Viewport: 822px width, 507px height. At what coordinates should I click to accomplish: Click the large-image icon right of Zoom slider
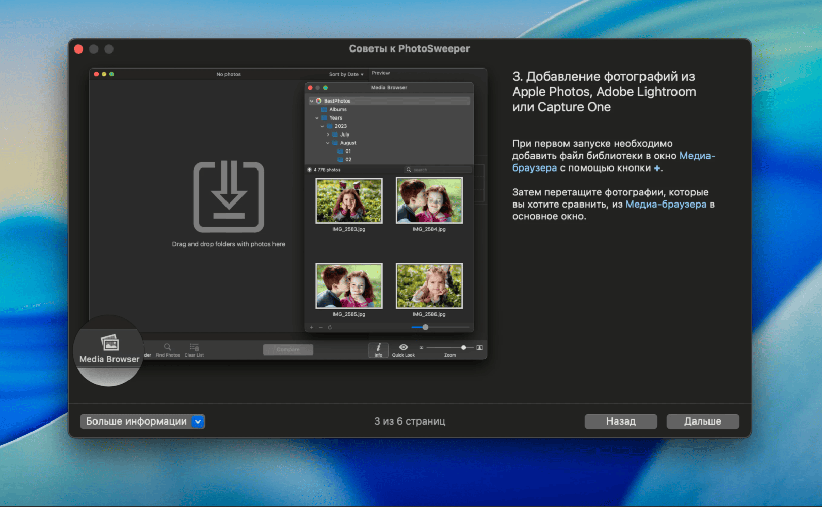tap(479, 348)
